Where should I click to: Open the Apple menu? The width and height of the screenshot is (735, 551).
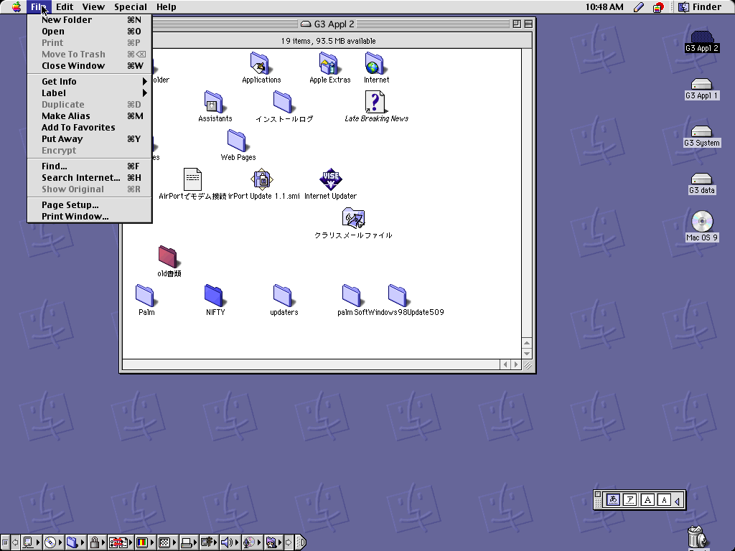coord(16,7)
